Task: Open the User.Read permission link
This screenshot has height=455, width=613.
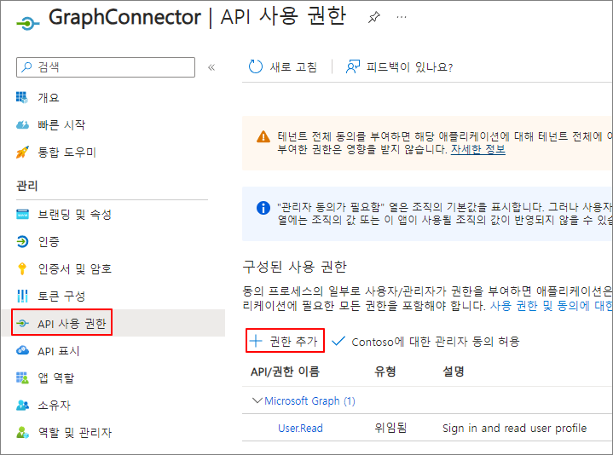Action: tap(300, 429)
